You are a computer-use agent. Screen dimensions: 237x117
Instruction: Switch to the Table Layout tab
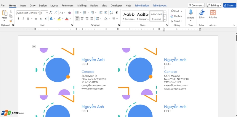(x=160, y=6)
